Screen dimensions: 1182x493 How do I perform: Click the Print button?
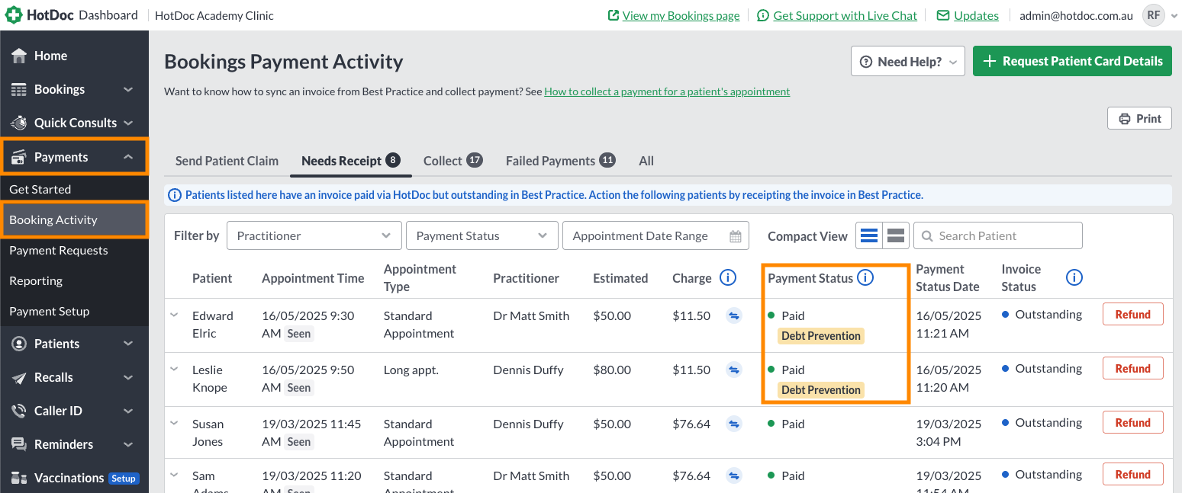click(x=1139, y=118)
